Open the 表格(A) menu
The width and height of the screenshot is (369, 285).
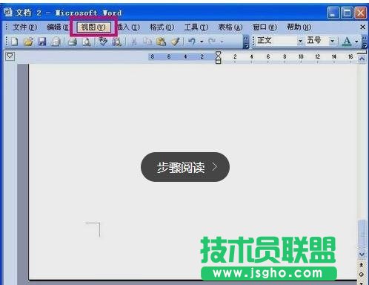pos(230,27)
